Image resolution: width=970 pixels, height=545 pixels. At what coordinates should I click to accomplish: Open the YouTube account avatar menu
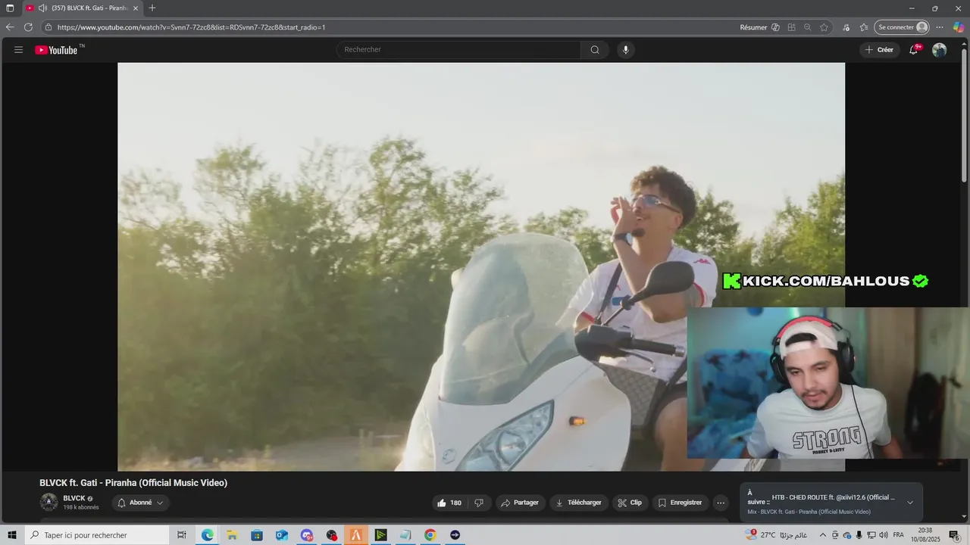click(939, 50)
